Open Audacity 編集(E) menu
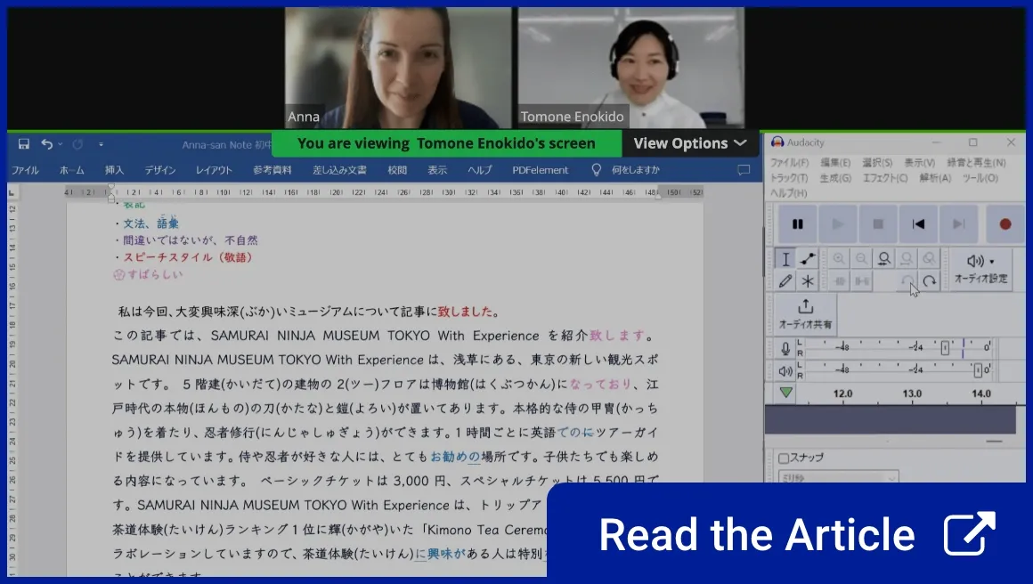Viewport: 1033px width, 584px height. (835, 163)
